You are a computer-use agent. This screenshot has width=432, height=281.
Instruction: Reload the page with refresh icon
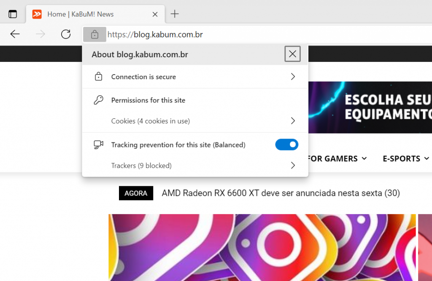[66, 35]
